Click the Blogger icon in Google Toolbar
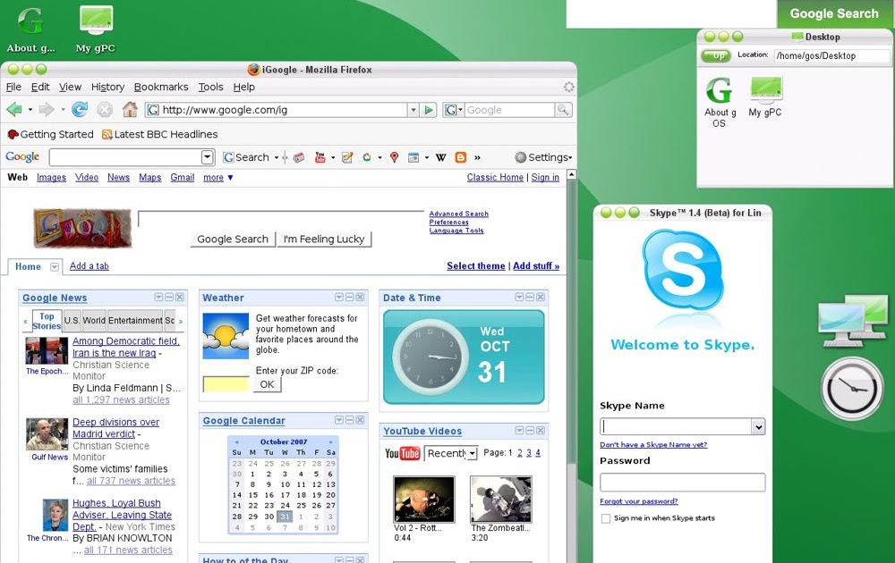The width and height of the screenshot is (895, 563). click(460, 157)
